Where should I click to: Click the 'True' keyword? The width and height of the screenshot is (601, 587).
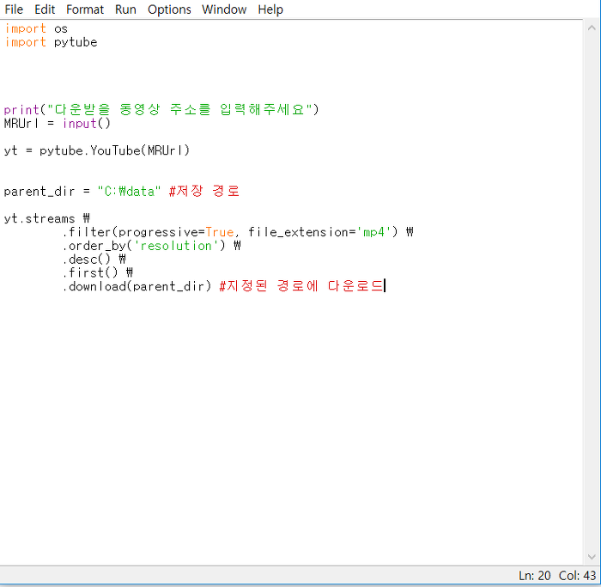pos(220,232)
